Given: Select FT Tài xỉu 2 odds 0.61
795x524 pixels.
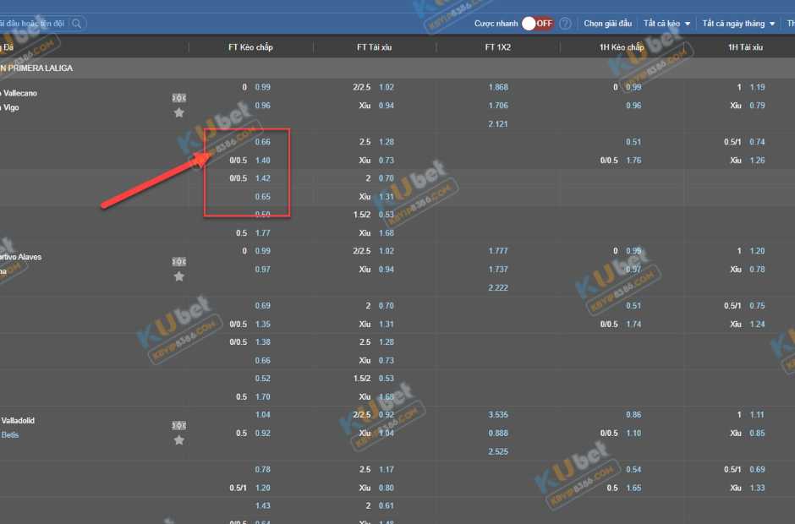Looking at the screenshot, I should tap(387, 505).
